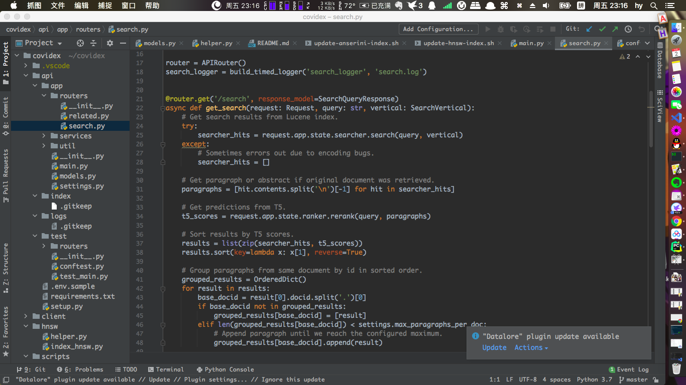
Task: Expand the client folder
Action: point(27,316)
